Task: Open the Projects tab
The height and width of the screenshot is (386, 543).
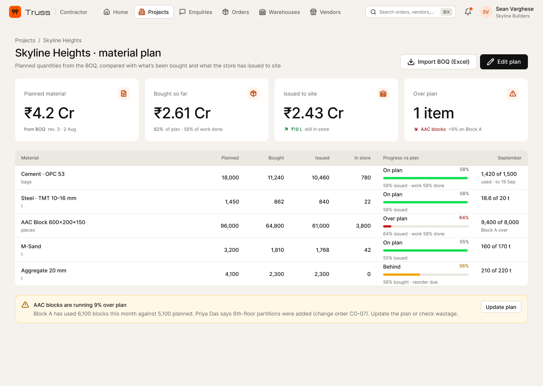Action: coord(154,12)
